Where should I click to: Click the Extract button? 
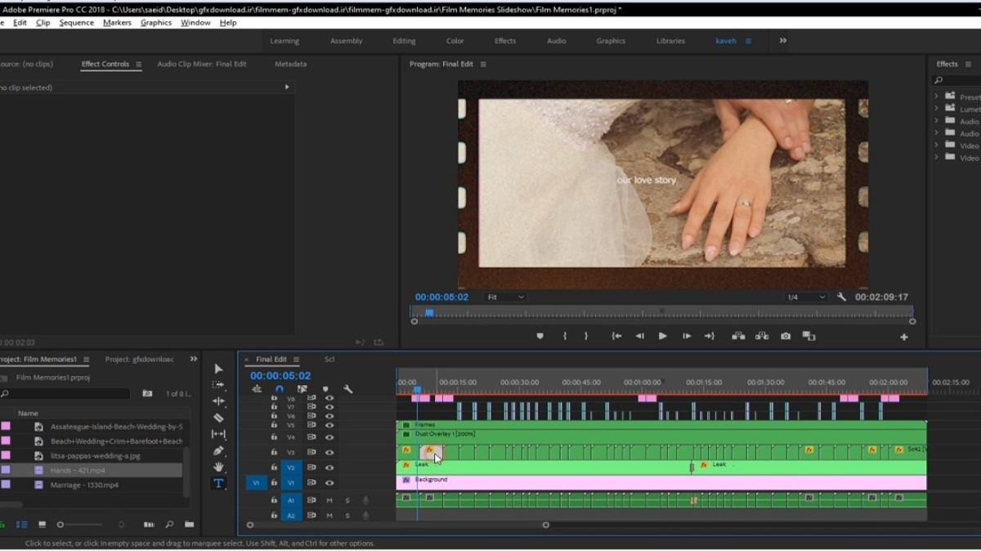coord(762,336)
